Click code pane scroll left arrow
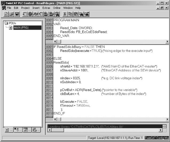The image size is (170, 142). click(x=55, y=119)
